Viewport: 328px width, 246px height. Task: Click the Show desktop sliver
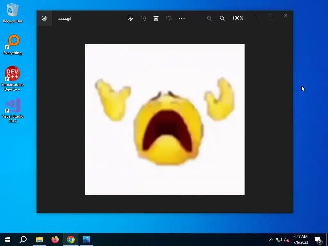pyautogui.click(x=327, y=240)
